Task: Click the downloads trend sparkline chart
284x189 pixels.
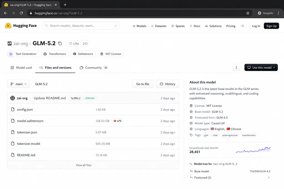Action: pyautogui.click(x=253, y=150)
